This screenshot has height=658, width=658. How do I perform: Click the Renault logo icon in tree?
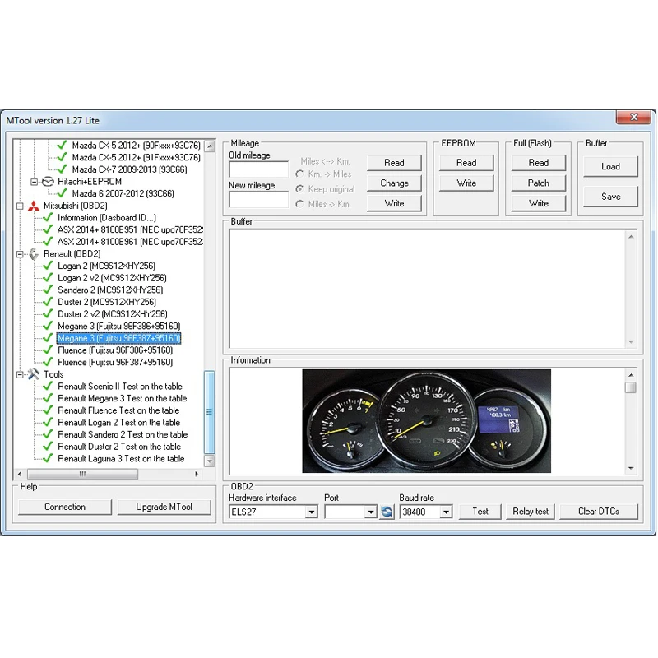click(34, 254)
